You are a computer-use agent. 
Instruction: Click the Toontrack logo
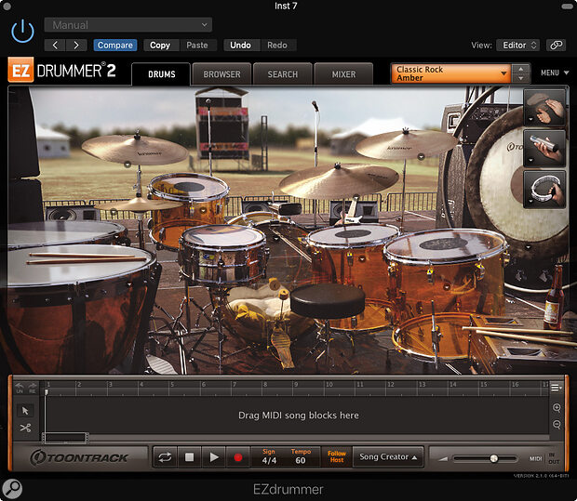coord(79,457)
